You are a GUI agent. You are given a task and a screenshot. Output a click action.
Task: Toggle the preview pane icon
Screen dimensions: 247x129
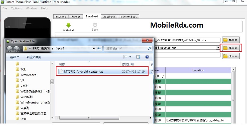[138, 57]
